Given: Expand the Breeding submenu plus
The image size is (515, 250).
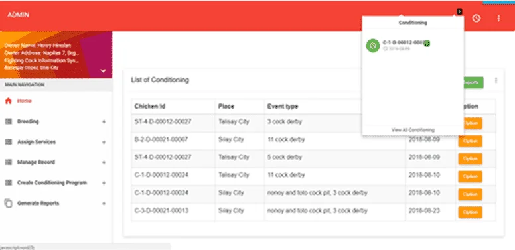Looking at the screenshot, I should point(104,122).
